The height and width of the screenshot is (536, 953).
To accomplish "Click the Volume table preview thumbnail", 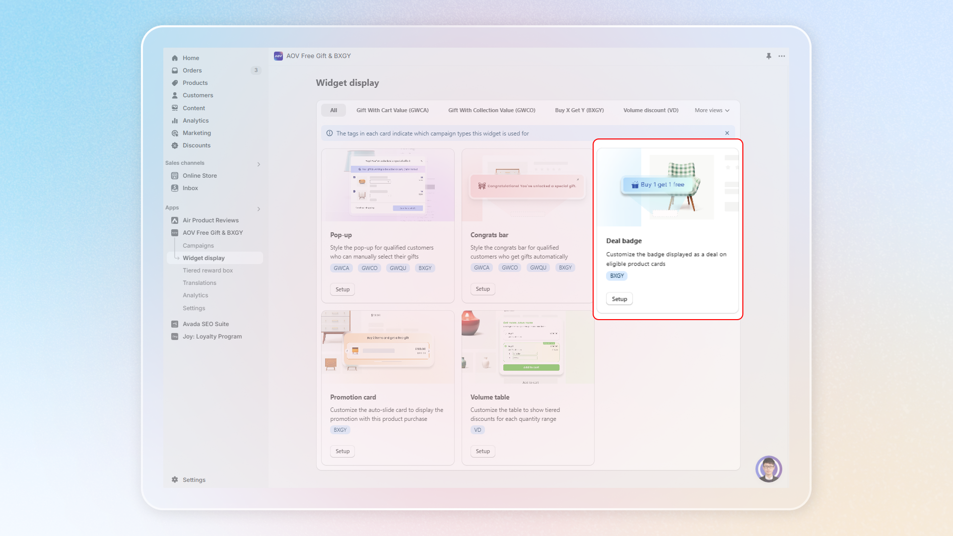I will (528, 347).
